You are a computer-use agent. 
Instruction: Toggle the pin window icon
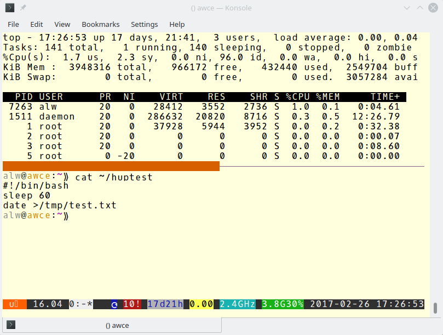(x=23, y=8)
